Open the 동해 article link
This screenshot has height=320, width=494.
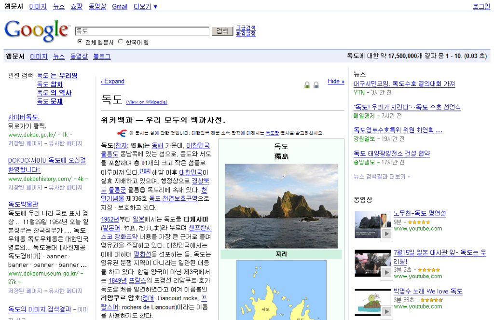[x=158, y=145]
